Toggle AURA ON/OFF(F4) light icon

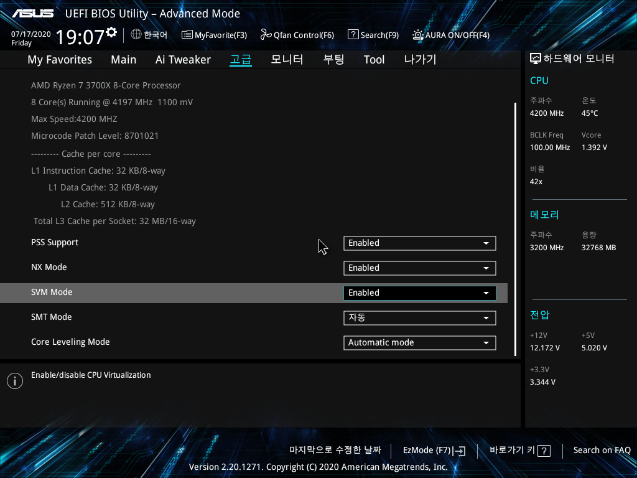[x=417, y=35]
